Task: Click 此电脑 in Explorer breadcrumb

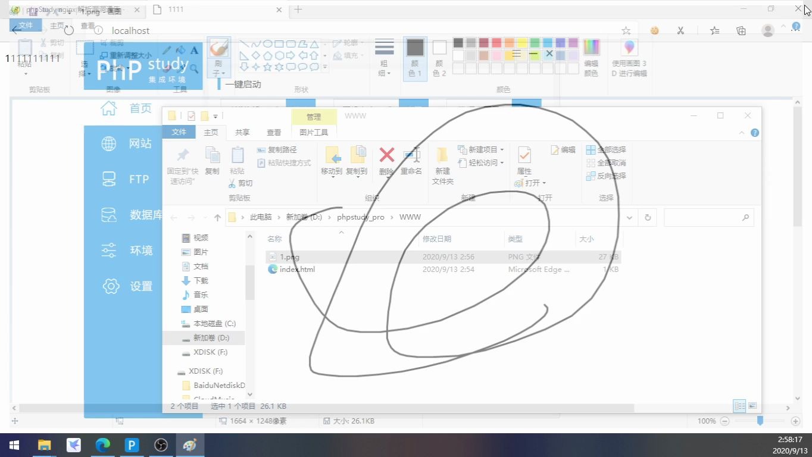Action: [261, 217]
